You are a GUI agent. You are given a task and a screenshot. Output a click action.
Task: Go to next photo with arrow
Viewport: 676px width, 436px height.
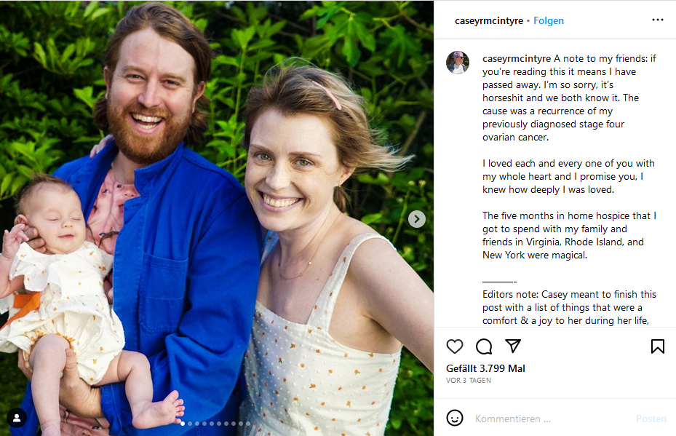tap(416, 219)
